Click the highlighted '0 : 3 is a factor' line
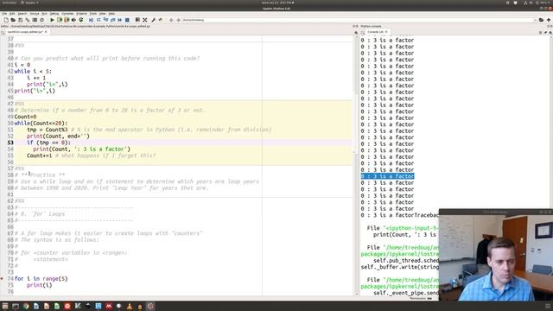 coord(387,176)
